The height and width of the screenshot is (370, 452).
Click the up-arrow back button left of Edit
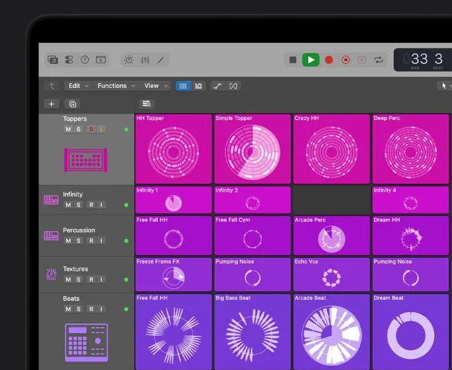(x=52, y=86)
